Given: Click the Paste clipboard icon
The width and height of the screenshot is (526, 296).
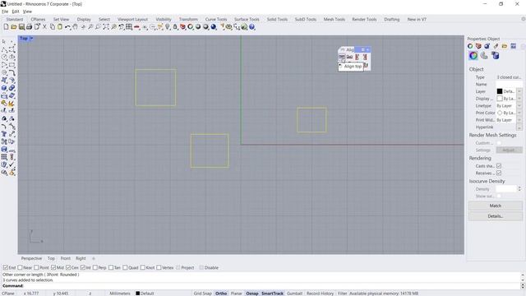Looking at the screenshot, I should click(x=60, y=27).
